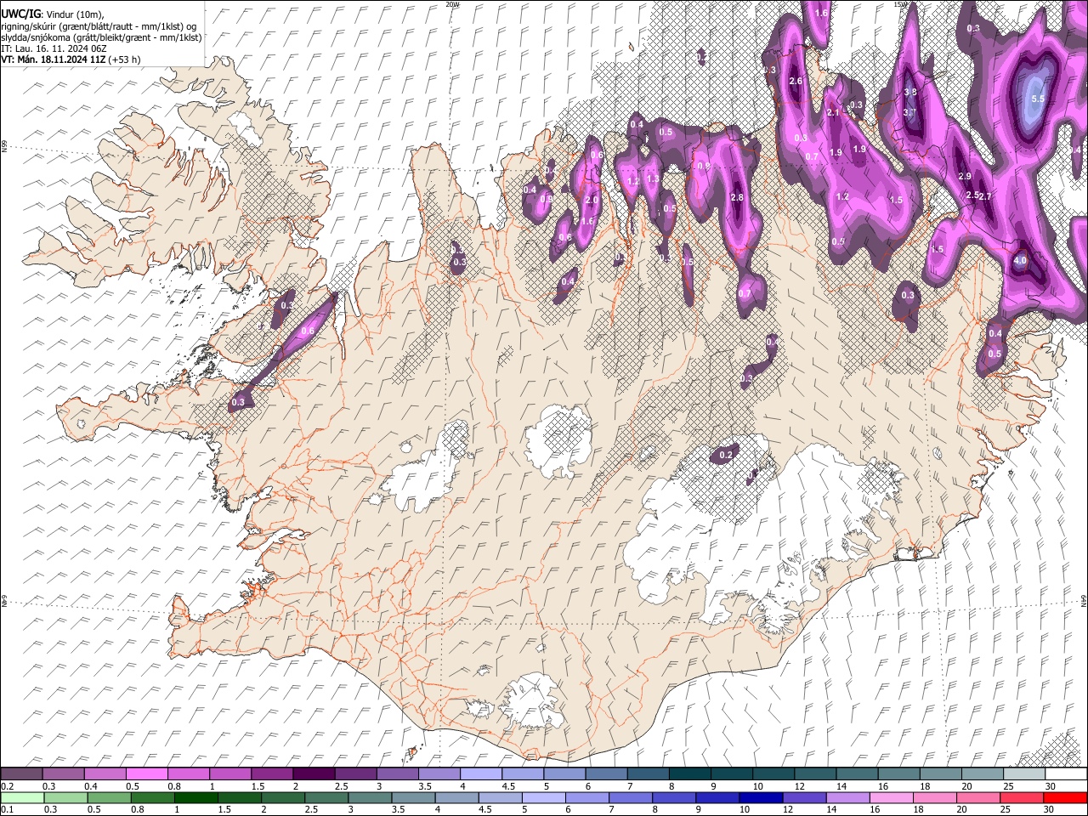The image size is (1088, 816).
Task: Click the dark teal snow swatch between 8 and 9
Action: point(688,774)
